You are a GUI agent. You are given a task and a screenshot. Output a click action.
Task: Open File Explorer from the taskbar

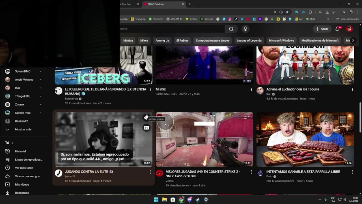click(x=164, y=199)
